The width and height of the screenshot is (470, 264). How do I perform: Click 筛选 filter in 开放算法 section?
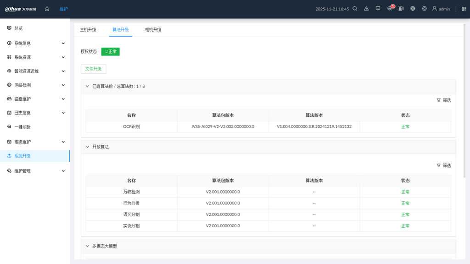pyautogui.click(x=443, y=165)
